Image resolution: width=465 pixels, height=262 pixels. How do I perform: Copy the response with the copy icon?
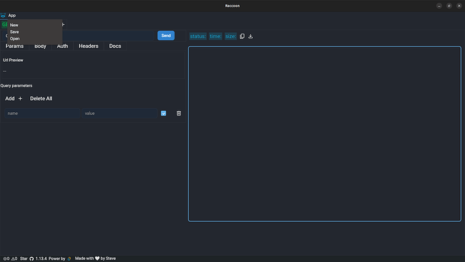coord(242,36)
